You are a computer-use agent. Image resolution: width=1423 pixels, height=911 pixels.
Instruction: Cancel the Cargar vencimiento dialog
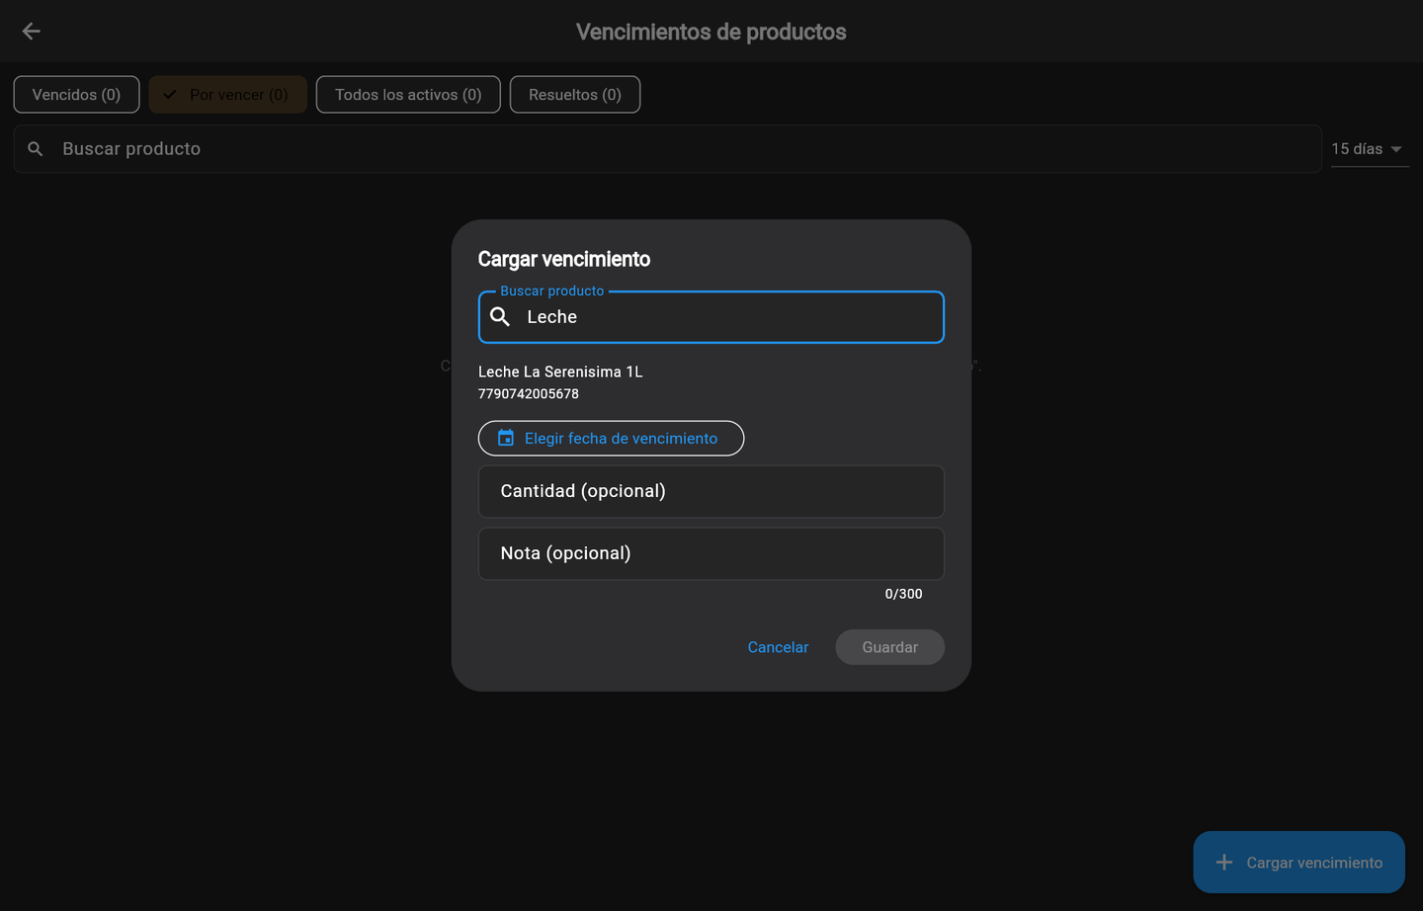pos(778,647)
